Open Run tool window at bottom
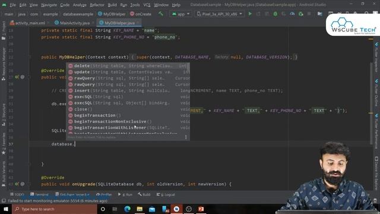Viewport: 380px width, 214px height. (125, 194)
